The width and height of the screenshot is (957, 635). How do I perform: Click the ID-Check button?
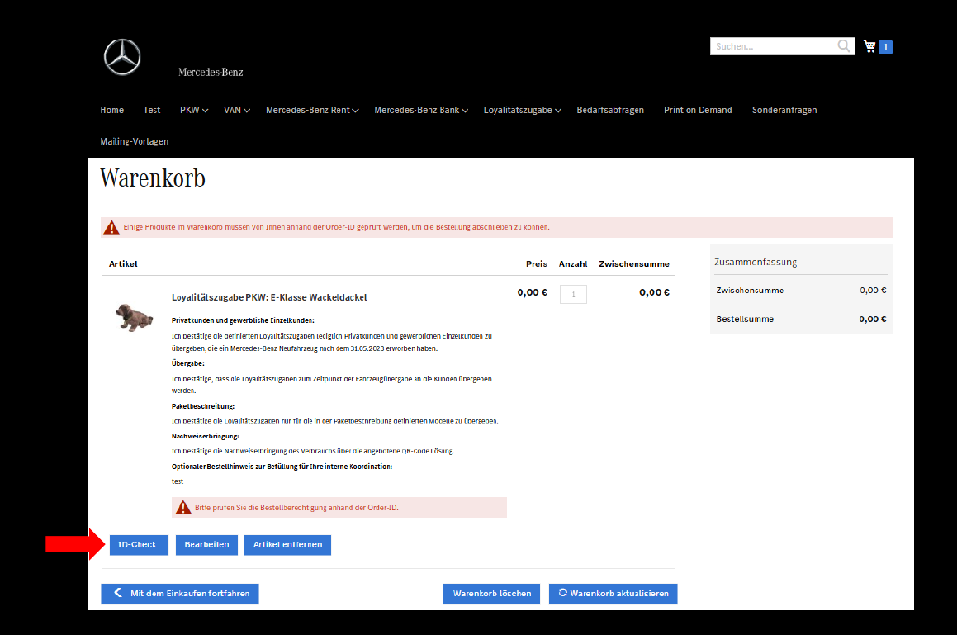tap(139, 545)
